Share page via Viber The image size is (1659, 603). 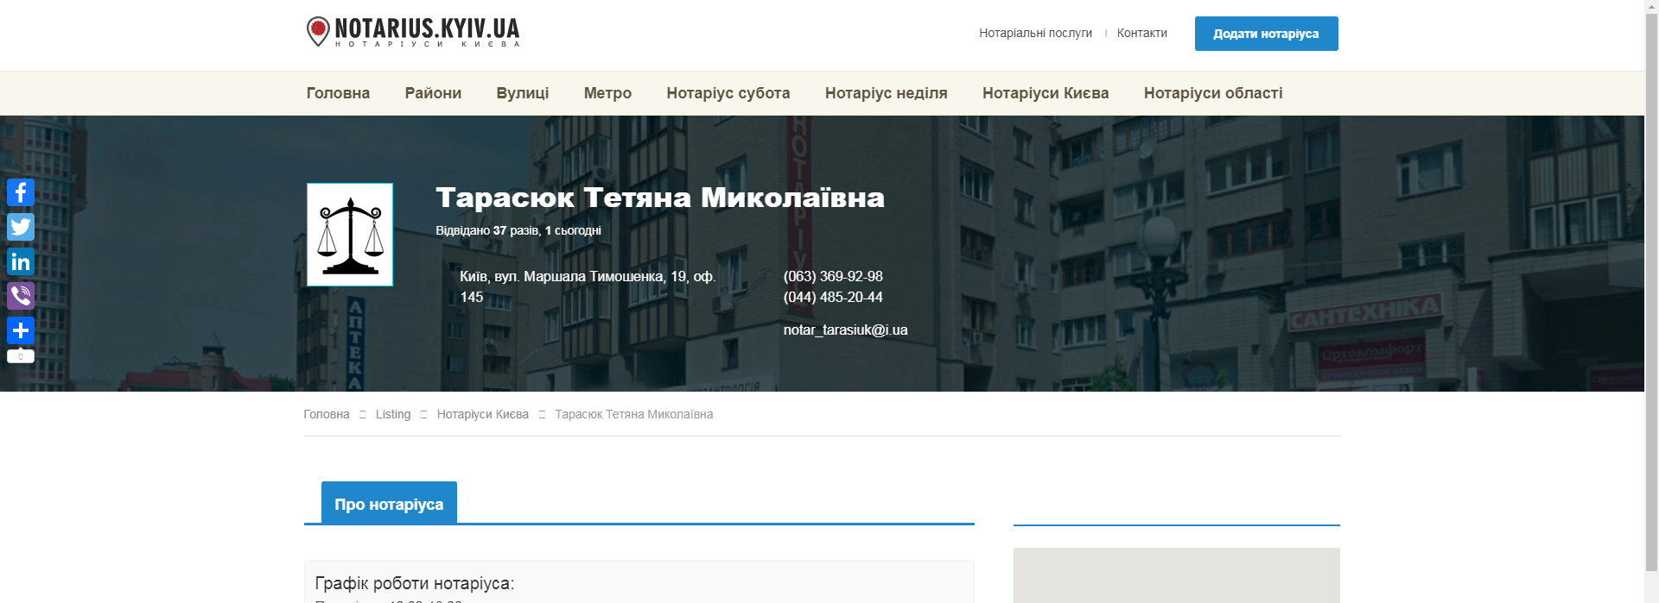point(21,296)
